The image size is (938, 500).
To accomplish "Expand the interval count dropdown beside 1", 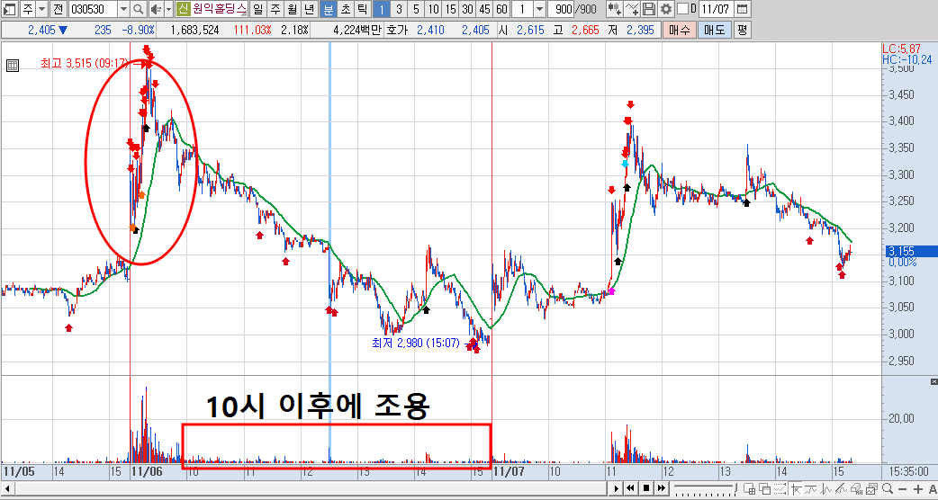I will click(538, 9).
